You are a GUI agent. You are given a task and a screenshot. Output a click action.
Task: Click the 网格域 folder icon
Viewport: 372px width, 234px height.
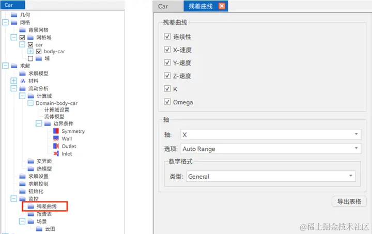[x=30, y=38]
